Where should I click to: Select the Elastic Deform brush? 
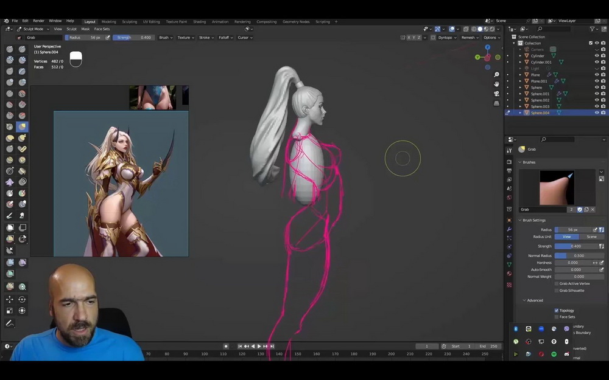[x=10, y=138]
